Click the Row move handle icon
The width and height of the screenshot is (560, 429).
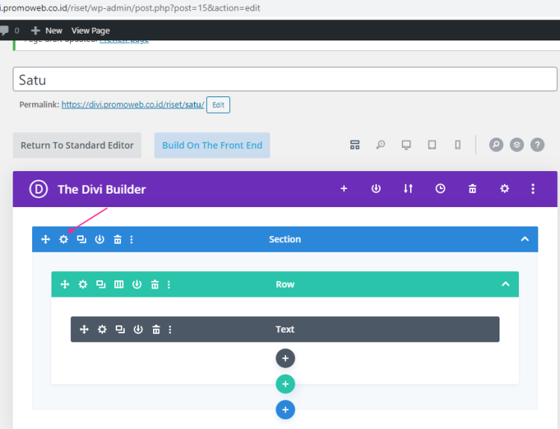[65, 284]
